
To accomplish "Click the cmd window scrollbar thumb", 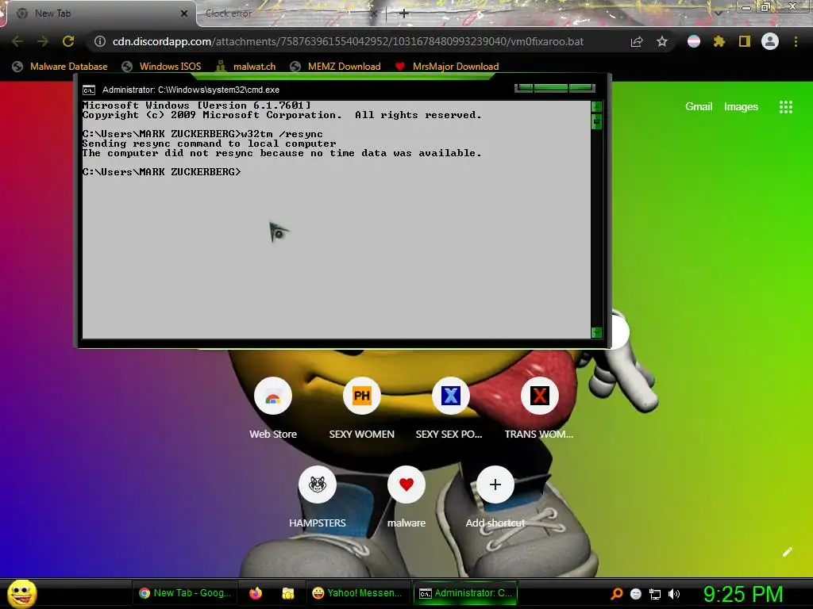I will click(x=596, y=121).
